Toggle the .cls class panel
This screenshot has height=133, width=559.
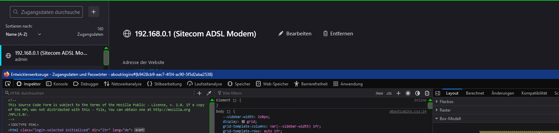point(389,93)
